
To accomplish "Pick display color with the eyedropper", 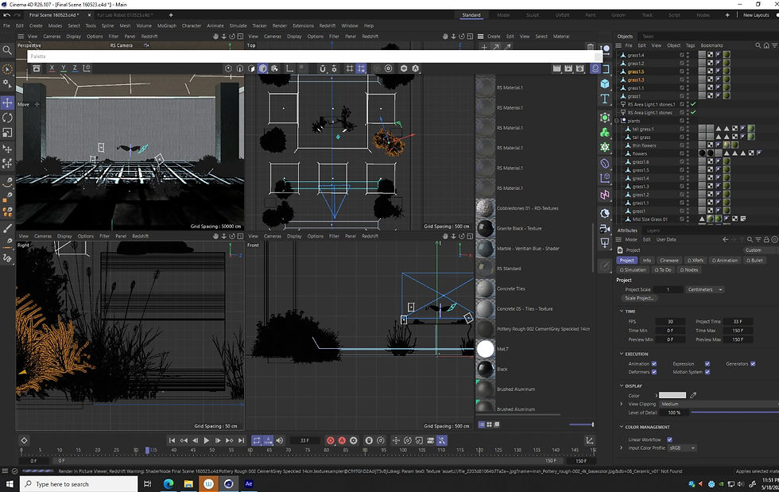I will (693, 395).
